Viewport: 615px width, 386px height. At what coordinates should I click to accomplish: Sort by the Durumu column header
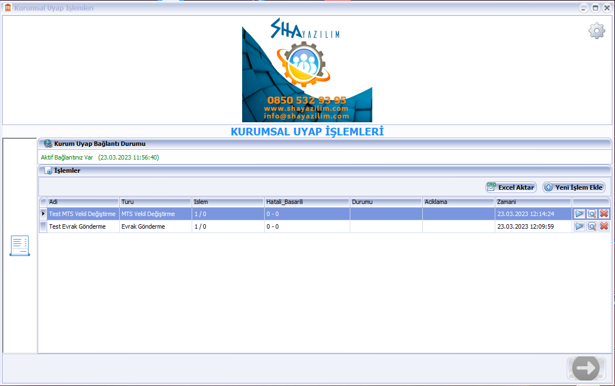[386, 202]
